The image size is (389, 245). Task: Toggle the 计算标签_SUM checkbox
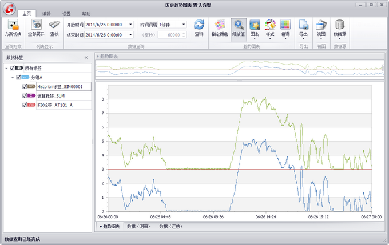click(x=24, y=95)
